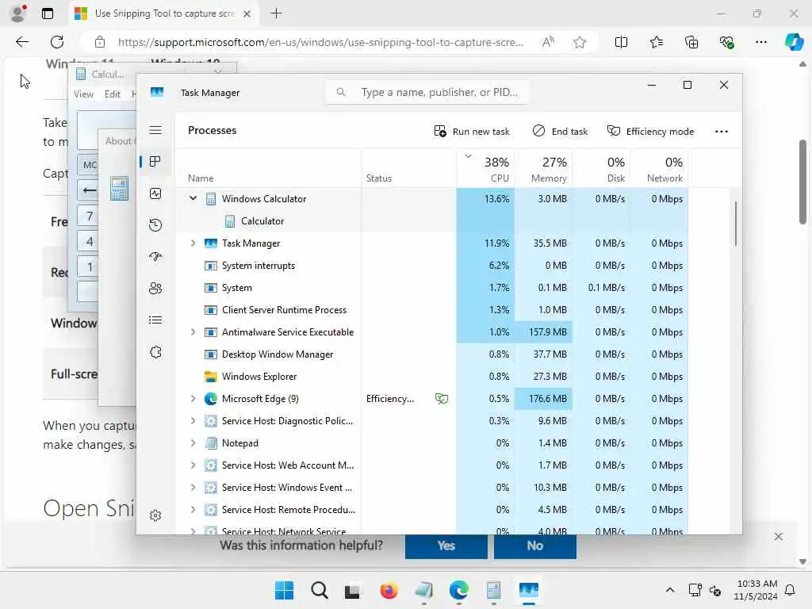The width and height of the screenshot is (812, 609).
Task: Open Edge split screen icon
Action: click(x=621, y=42)
